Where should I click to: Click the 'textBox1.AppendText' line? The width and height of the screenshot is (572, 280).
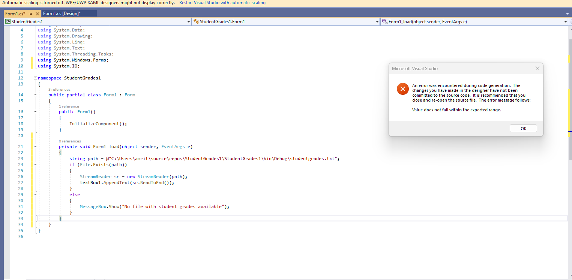click(x=127, y=183)
